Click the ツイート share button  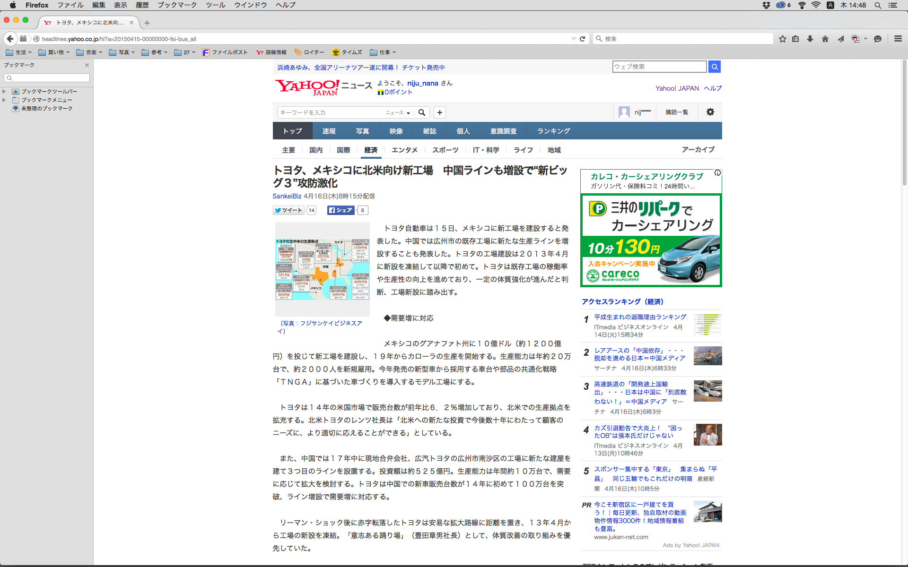point(288,210)
